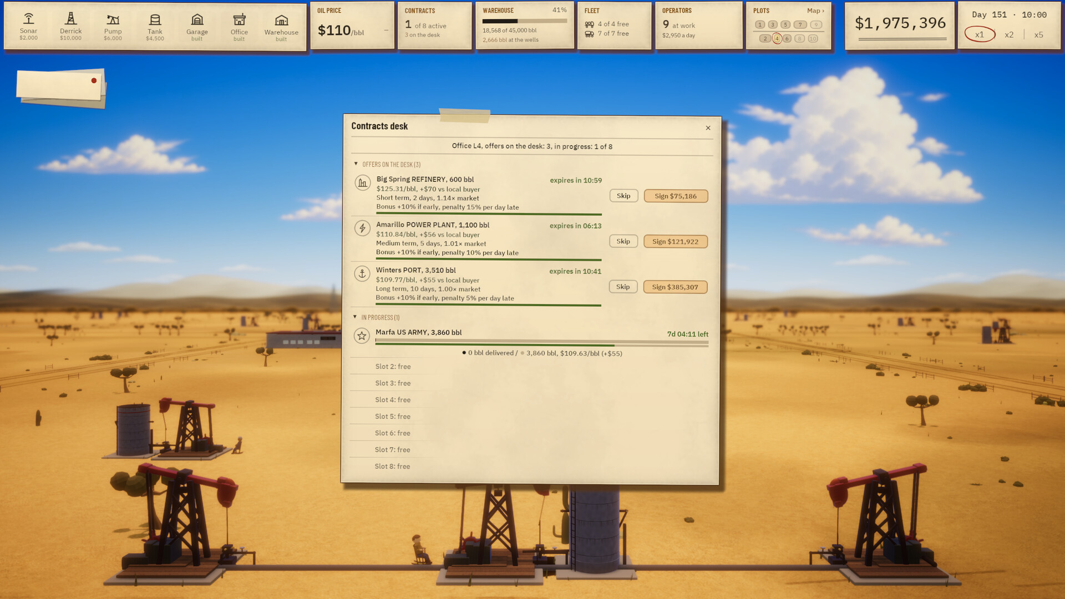This screenshot has height=599, width=1065.
Task: Open the plots Map link
Action: point(815,11)
